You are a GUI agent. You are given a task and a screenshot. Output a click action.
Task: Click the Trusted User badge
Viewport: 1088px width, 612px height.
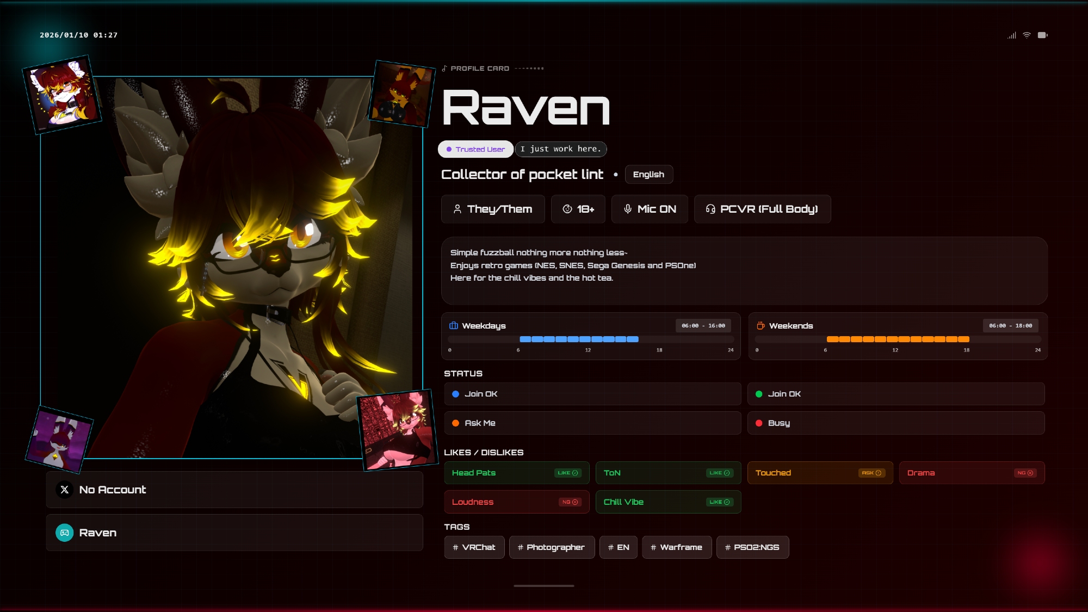click(x=475, y=149)
